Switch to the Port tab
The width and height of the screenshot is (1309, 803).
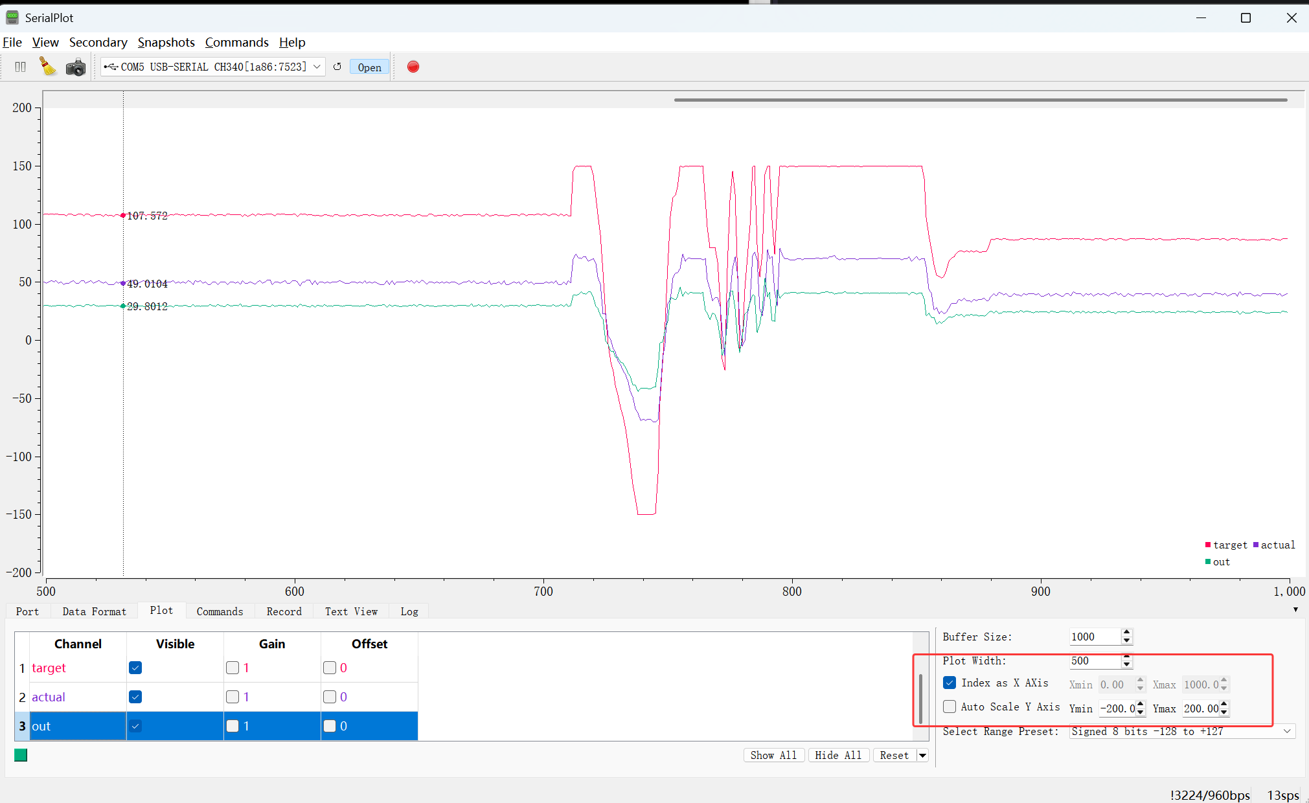27,611
